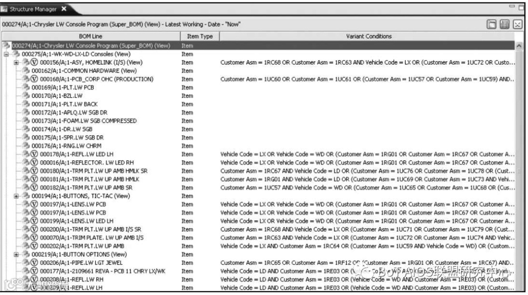Select 000173 FOAM.LW SGB COMPRESSED row
528x295 pixels.
[x=84, y=121]
